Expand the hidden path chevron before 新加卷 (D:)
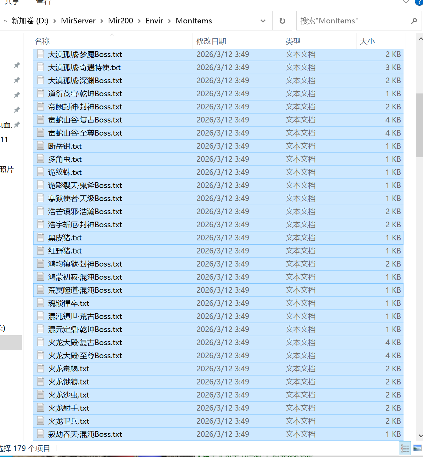This screenshot has width=423, height=457. coord(5,21)
